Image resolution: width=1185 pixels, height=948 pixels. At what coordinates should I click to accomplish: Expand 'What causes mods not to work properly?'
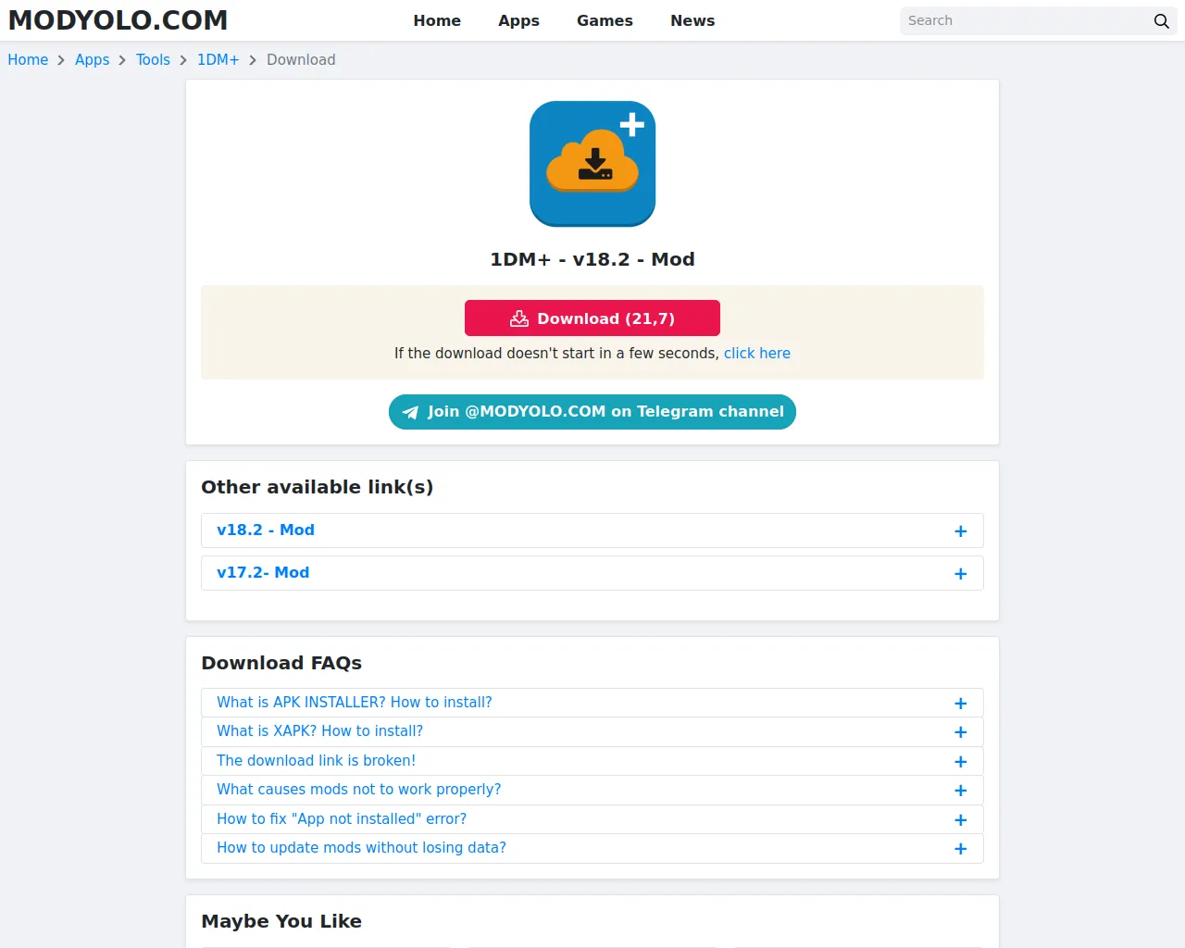[592, 790]
